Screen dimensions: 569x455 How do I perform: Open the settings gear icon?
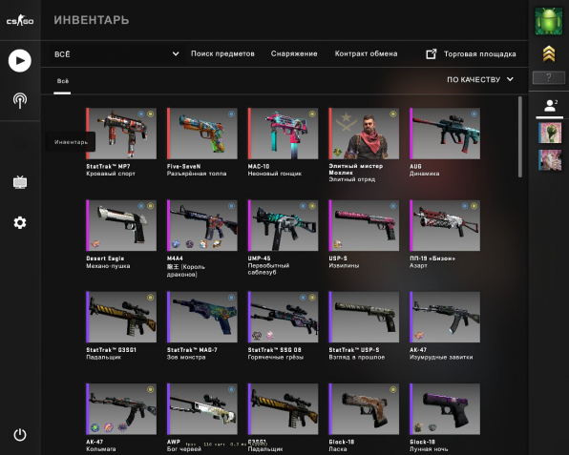tap(20, 222)
